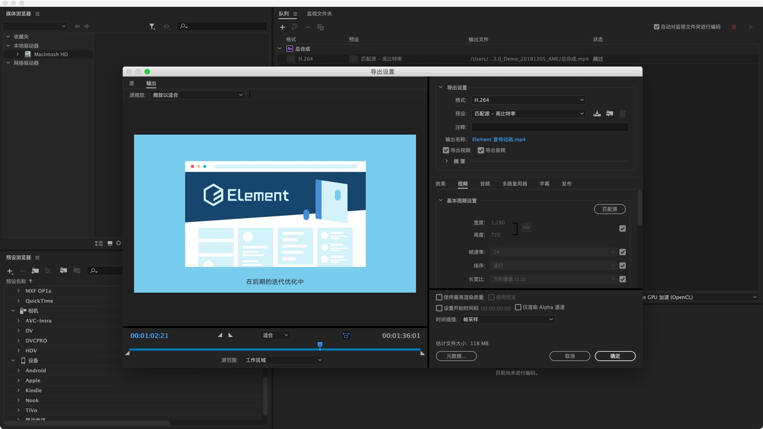Open the 格式 H.264 dropdown
Image resolution: width=763 pixels, height=429 pixels.
point(528,100)
